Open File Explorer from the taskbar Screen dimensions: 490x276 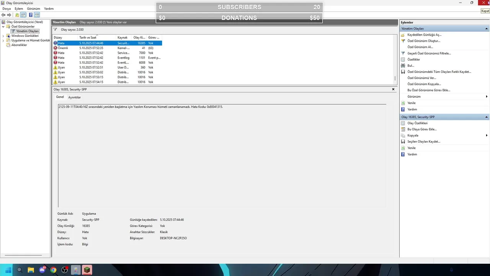pos(31,270)
